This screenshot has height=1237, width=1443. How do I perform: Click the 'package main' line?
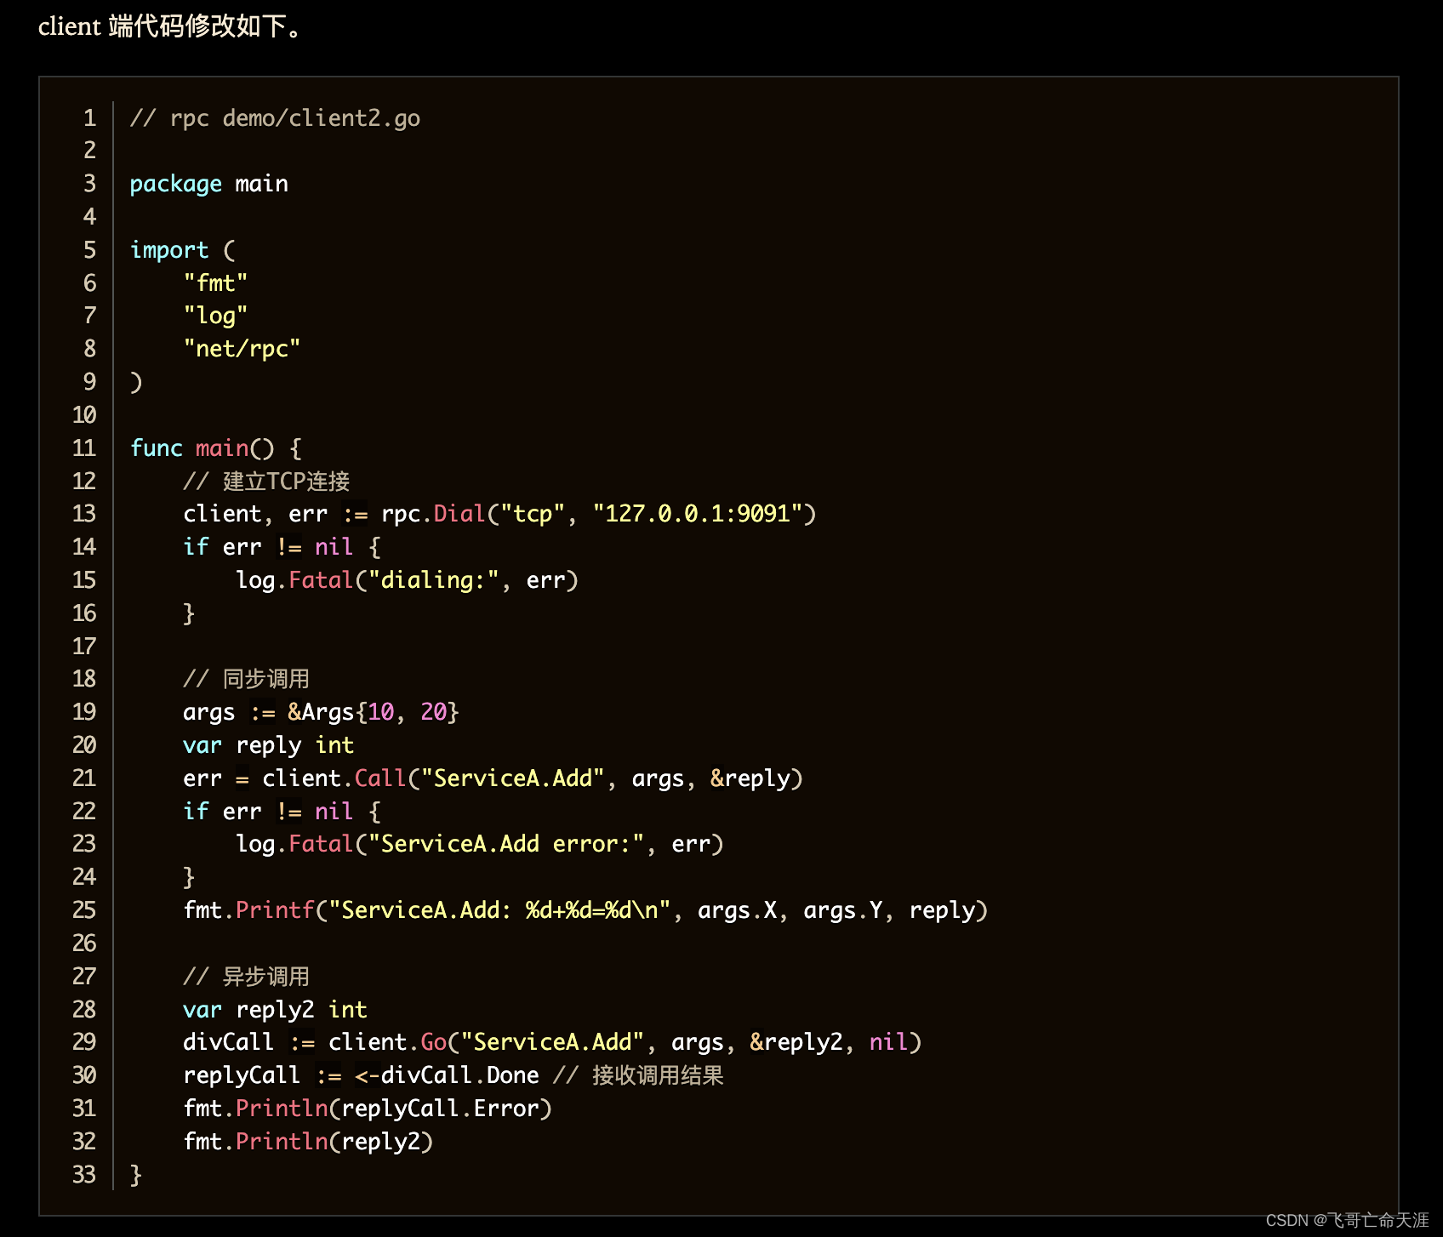click(208, 184)
